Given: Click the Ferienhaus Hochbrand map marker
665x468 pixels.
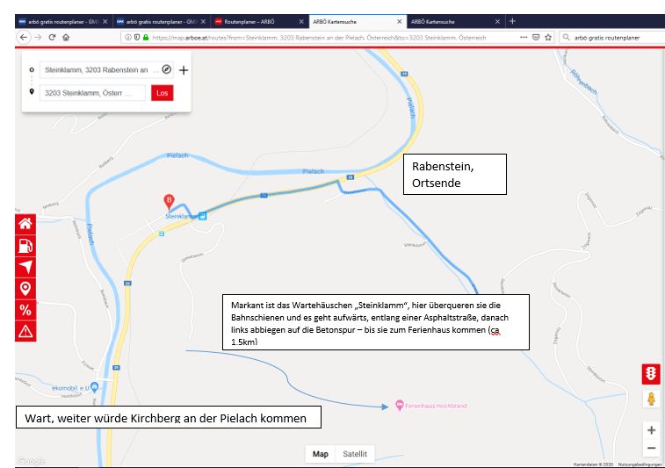Looking at the screenshot, I should (x=401, y=405).
